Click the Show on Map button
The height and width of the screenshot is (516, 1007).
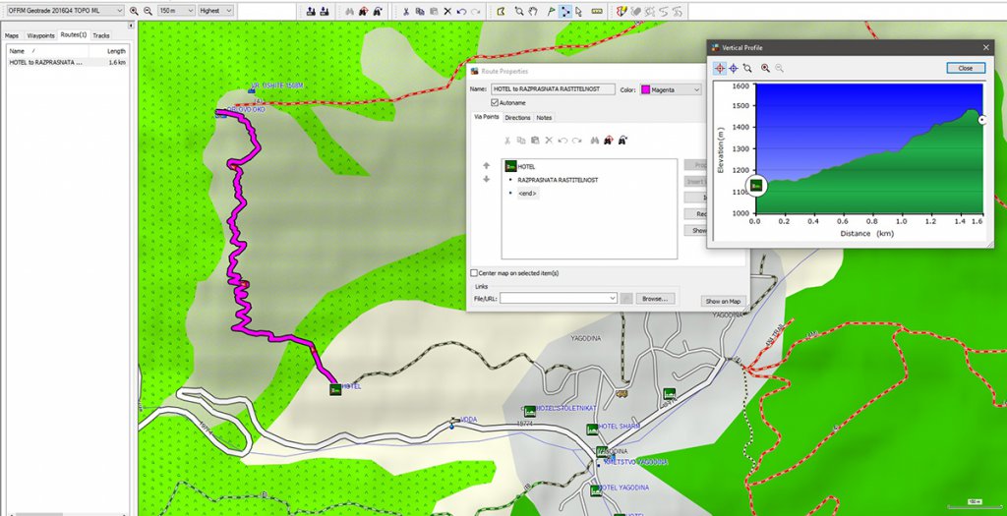tap(723, 301)
